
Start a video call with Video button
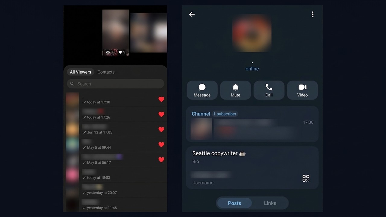point(302,90)
